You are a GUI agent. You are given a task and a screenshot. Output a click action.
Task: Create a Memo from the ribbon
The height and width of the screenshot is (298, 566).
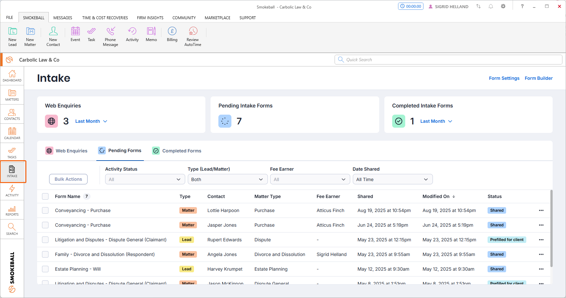(x=151, y=34)
